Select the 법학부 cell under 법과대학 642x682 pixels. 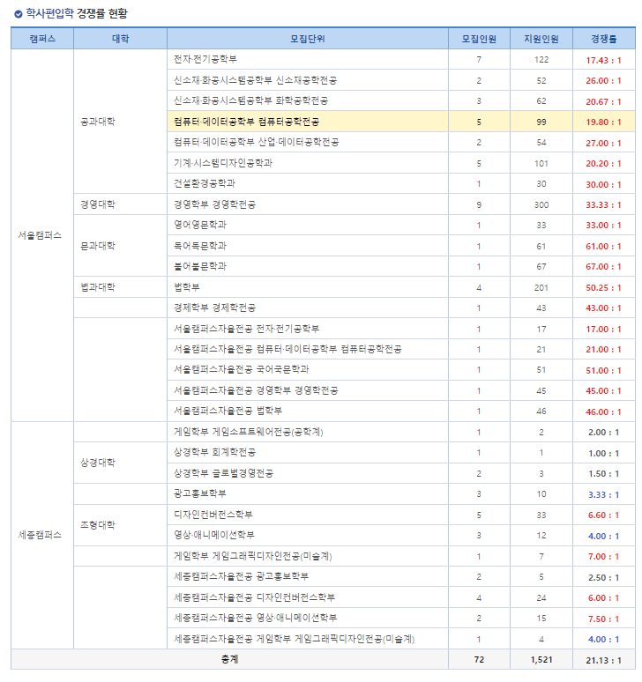pyautogui.click(x=308, y=287)
